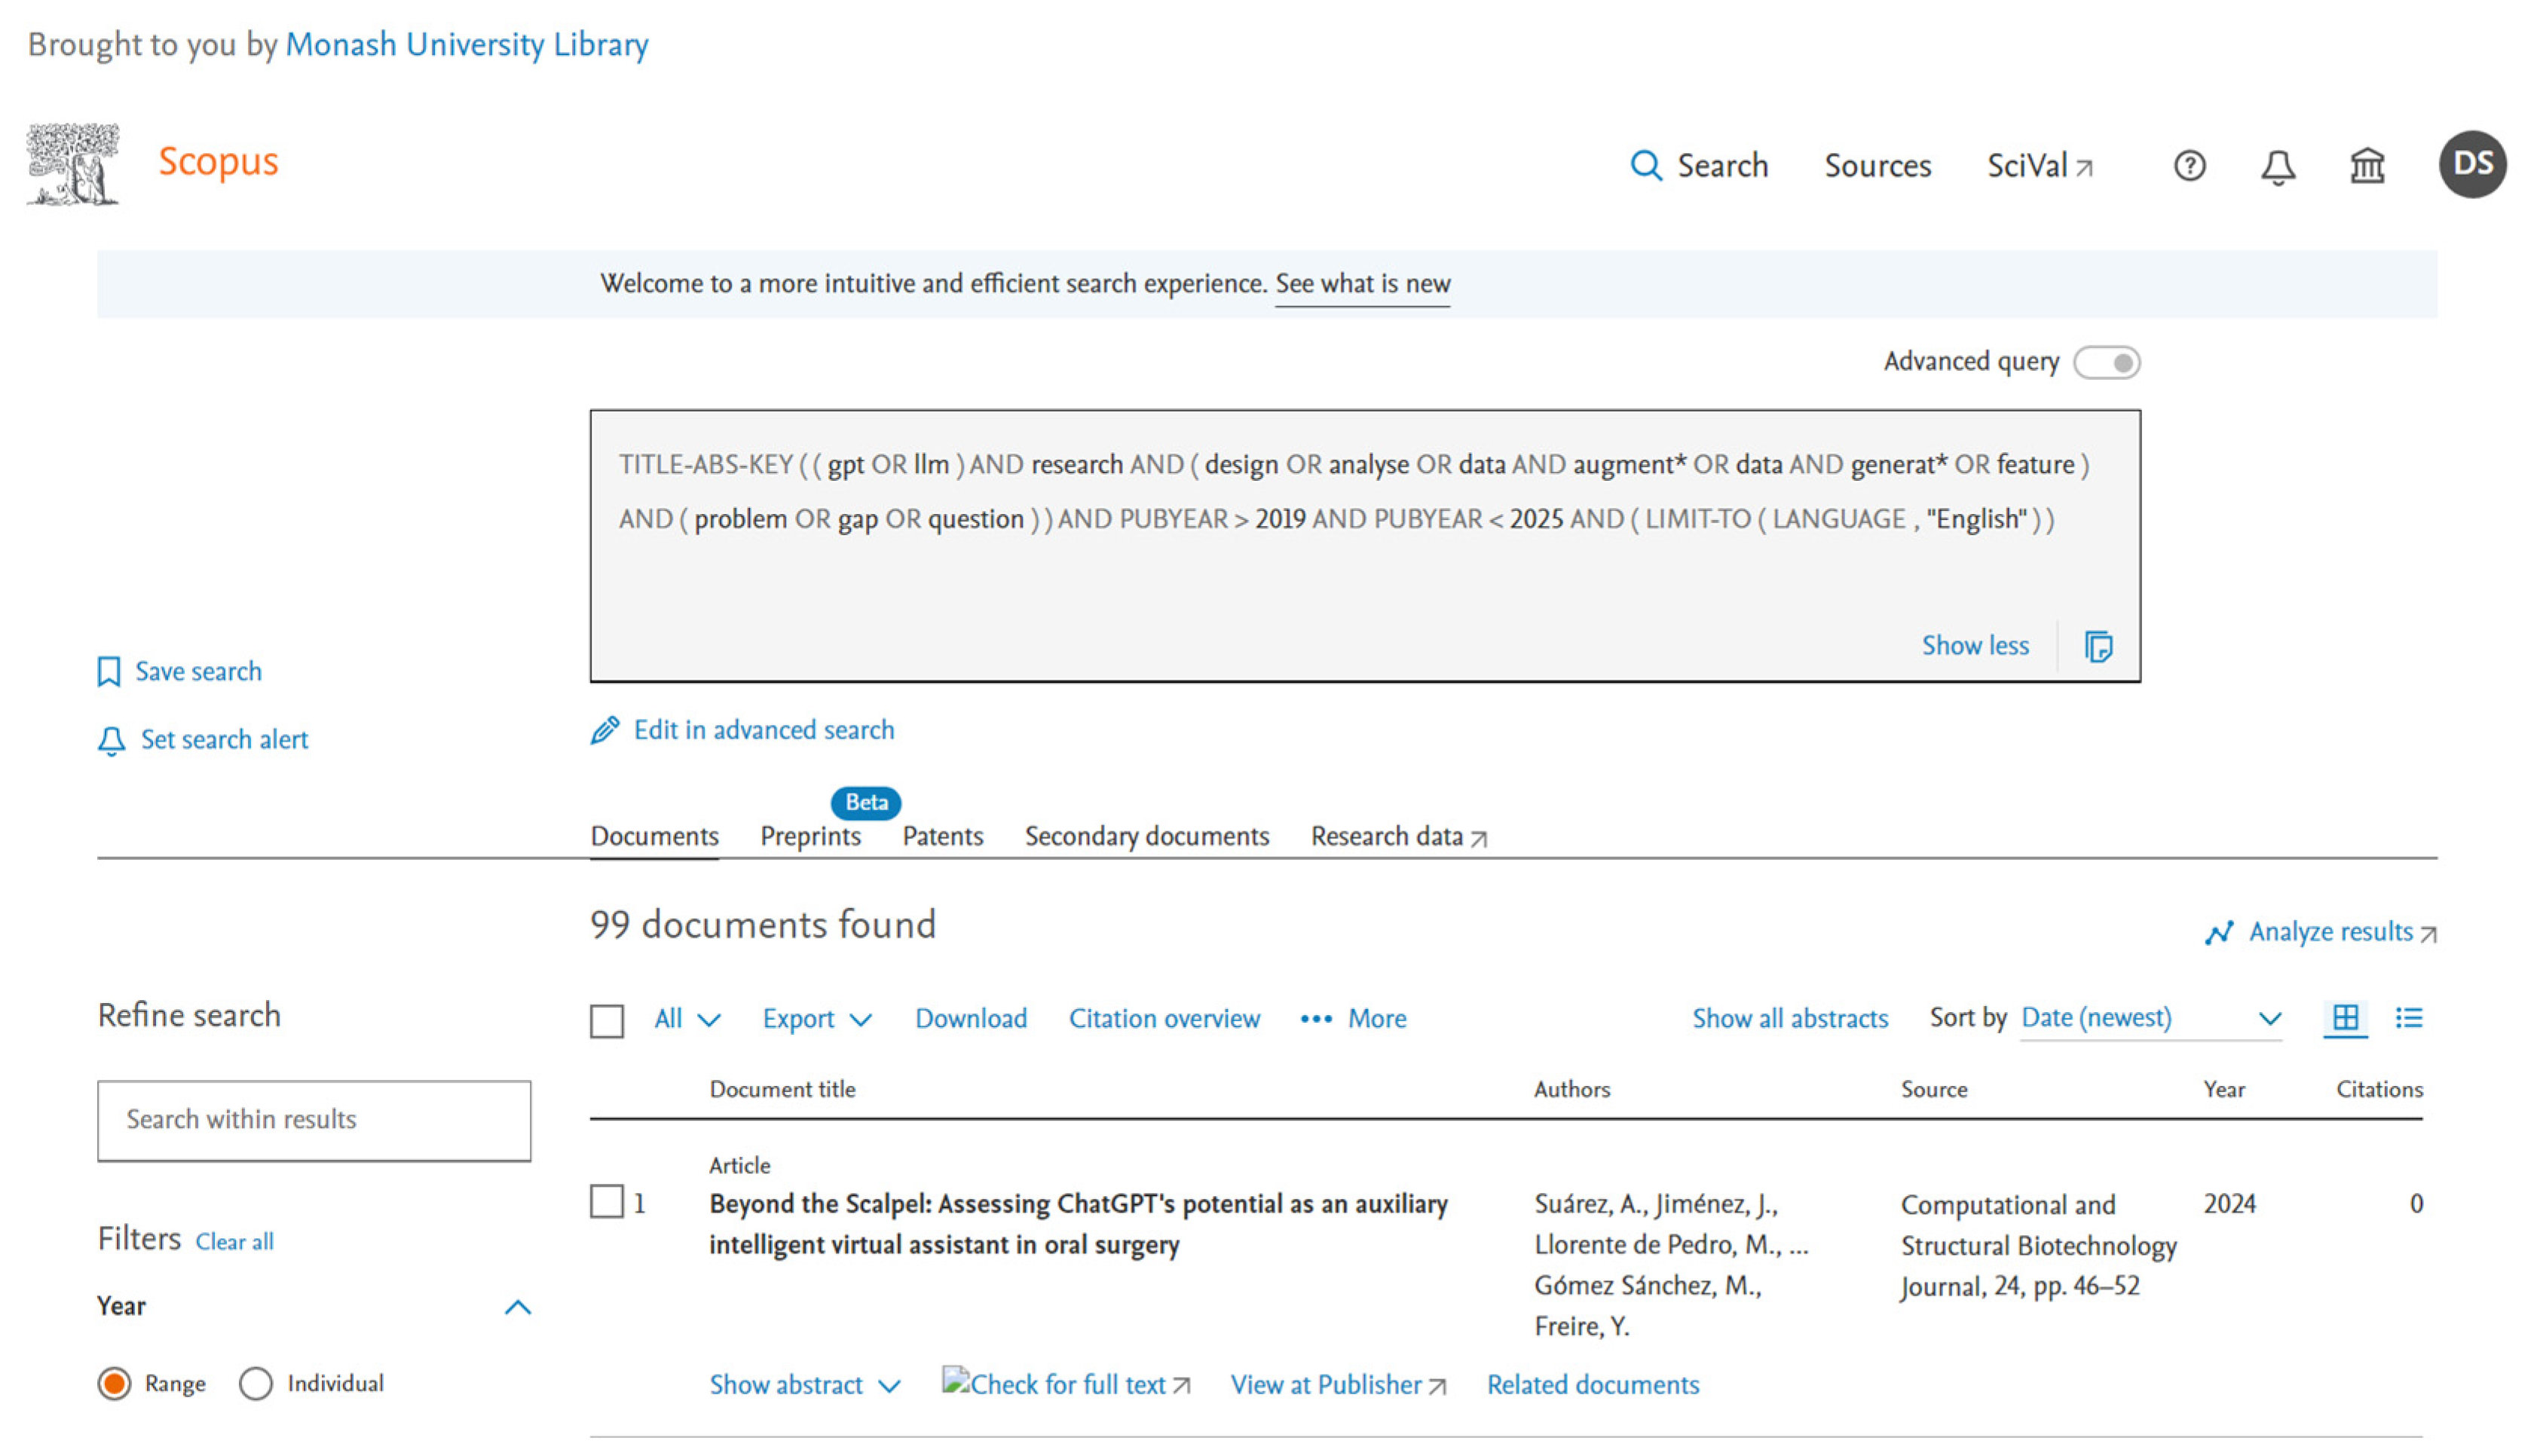Collapse the Year filter section
This screenshot has height=1456, width=2534.
coord(517,1307)
